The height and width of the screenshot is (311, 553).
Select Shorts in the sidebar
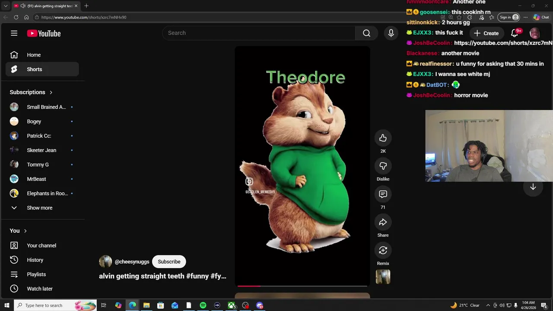coord(42,69)
